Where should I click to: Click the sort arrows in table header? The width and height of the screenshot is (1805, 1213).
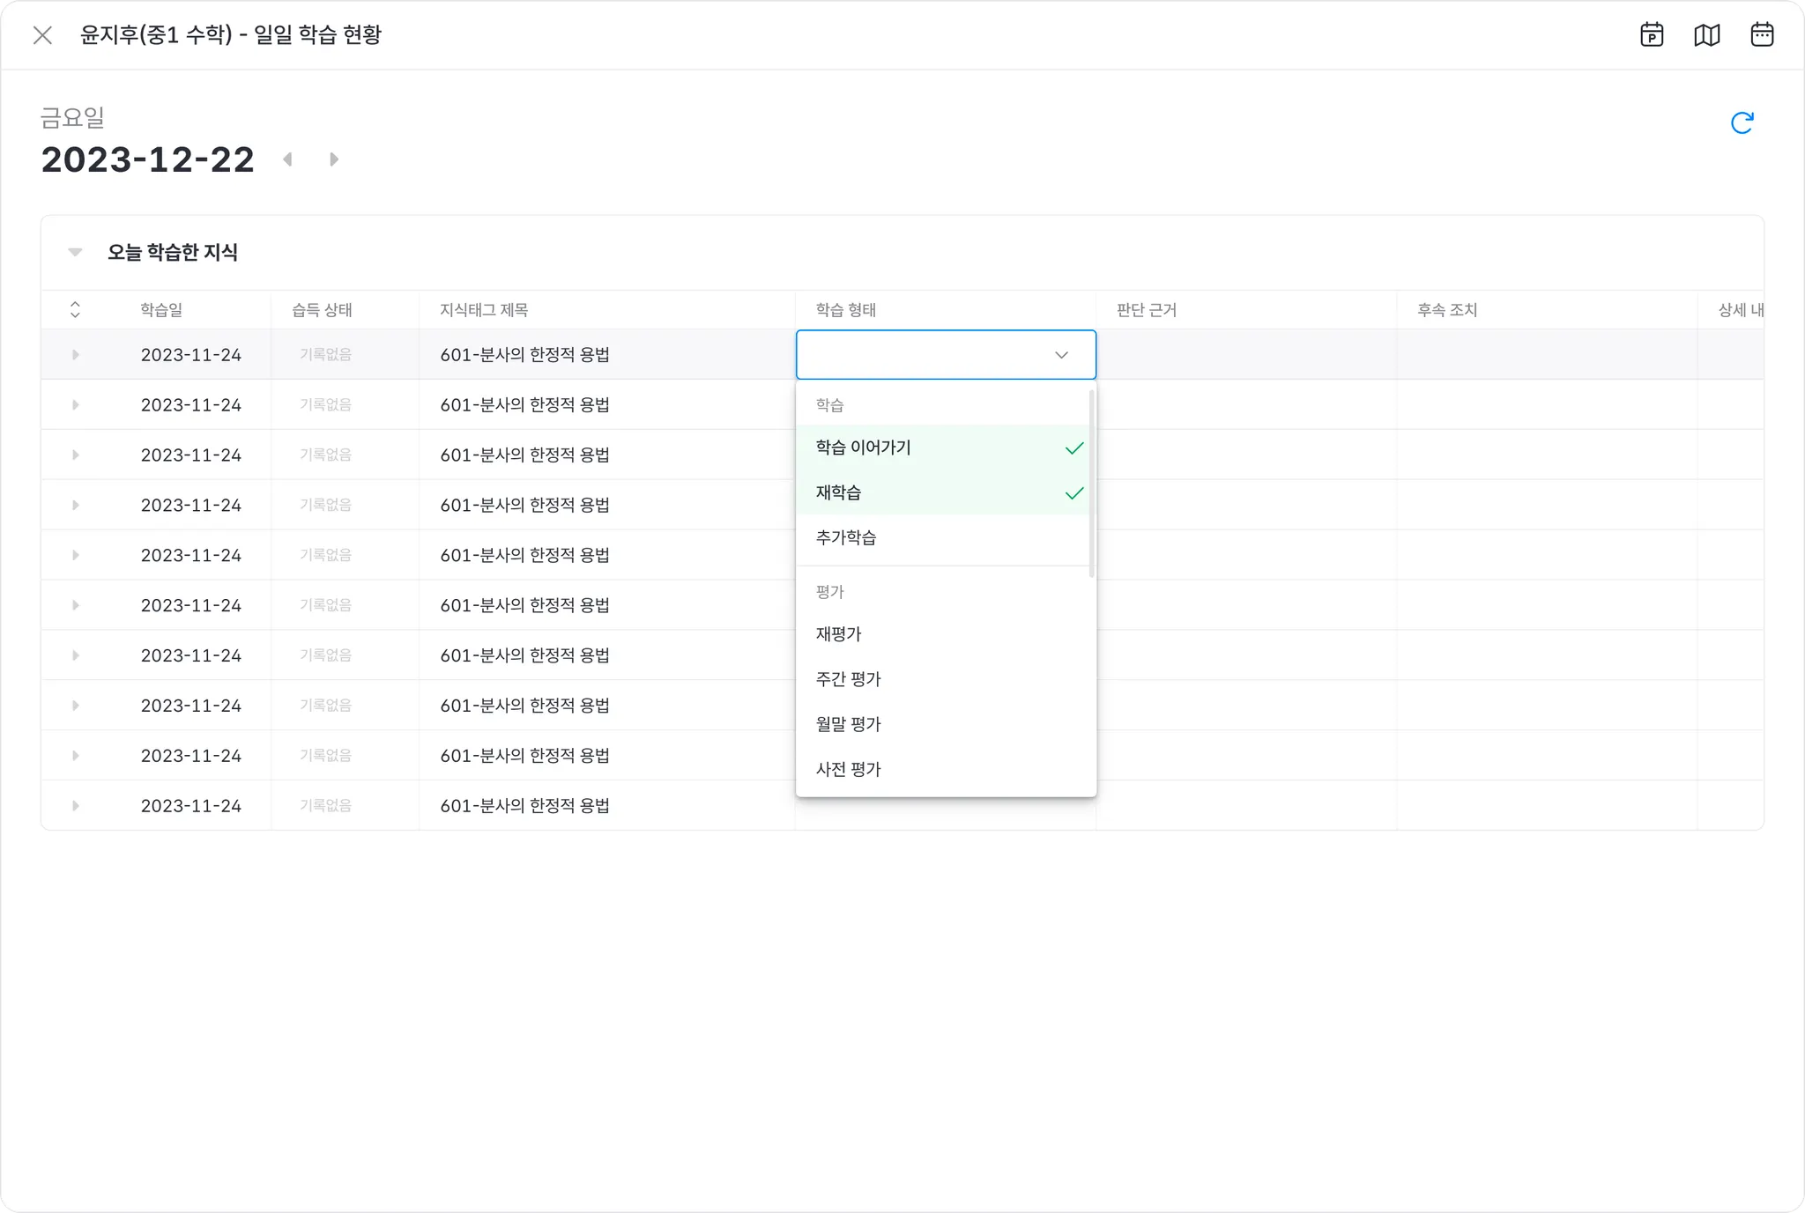75,310
